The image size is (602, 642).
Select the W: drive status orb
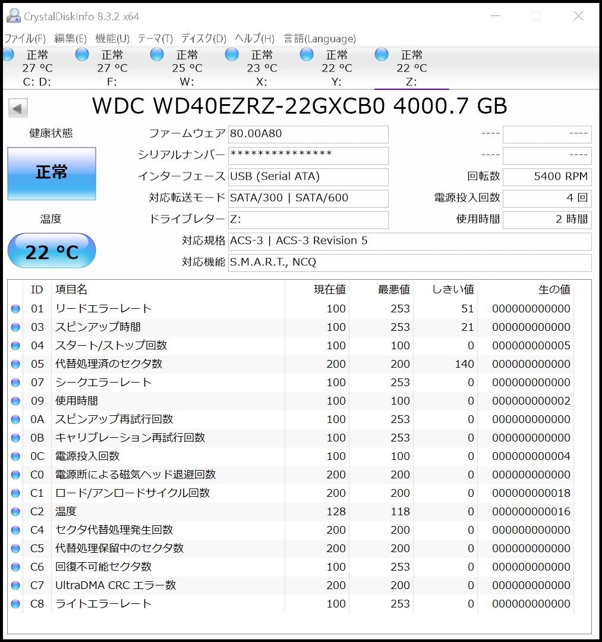tap(157, 55)
